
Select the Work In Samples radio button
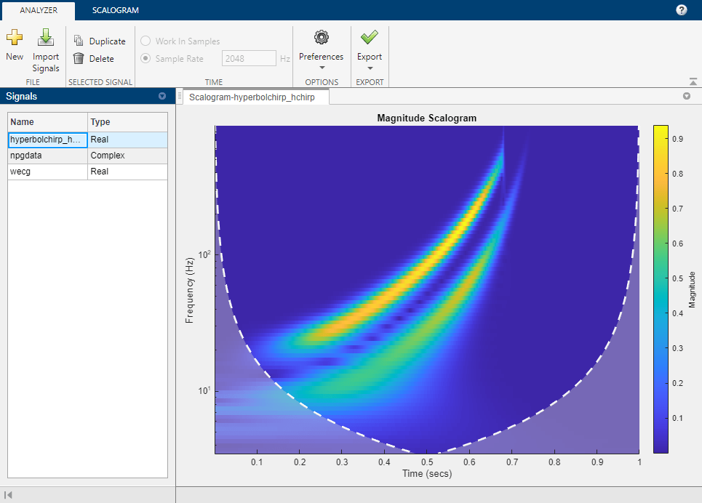point(145,41)
